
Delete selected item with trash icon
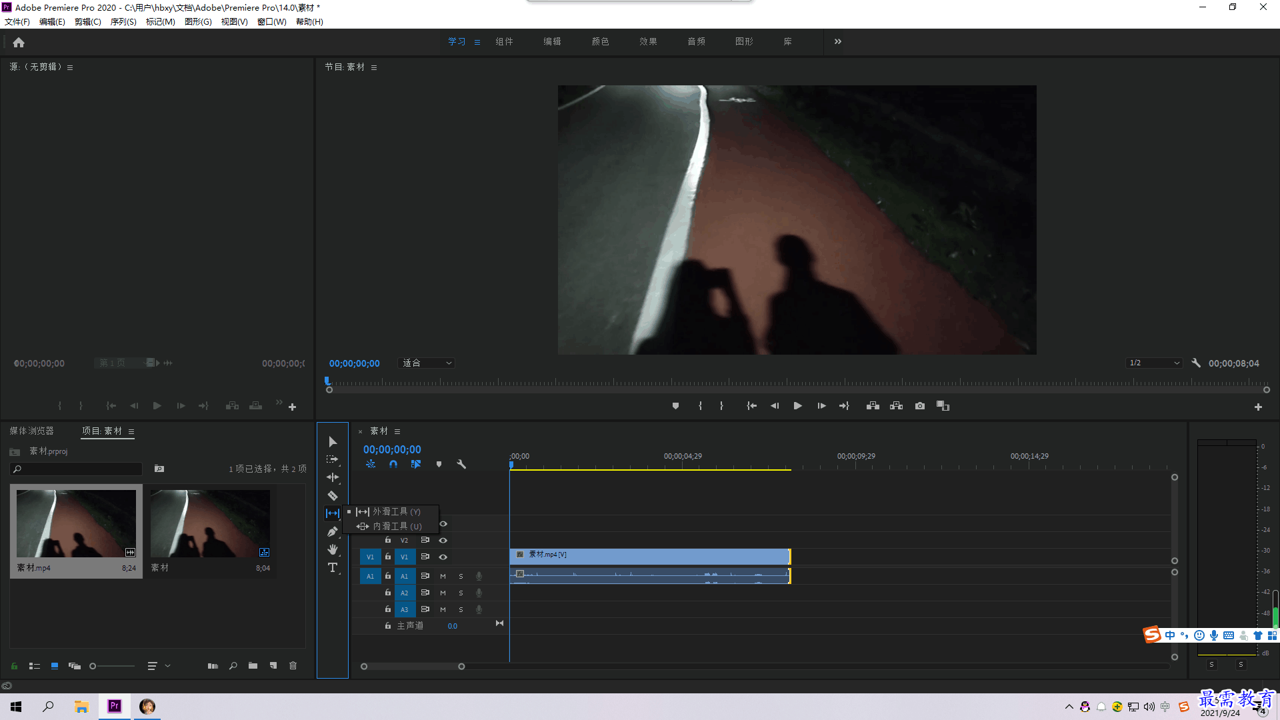293,665
